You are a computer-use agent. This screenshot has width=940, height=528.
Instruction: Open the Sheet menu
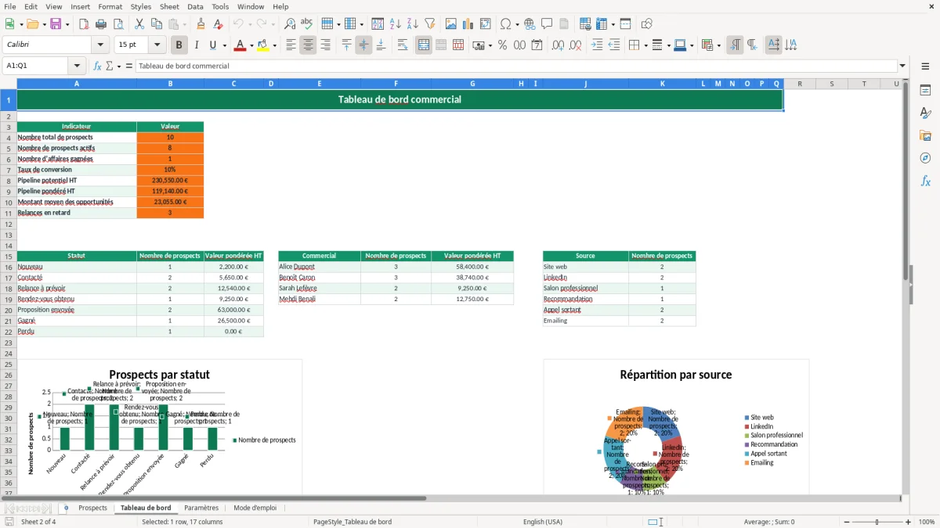(169, 6)
